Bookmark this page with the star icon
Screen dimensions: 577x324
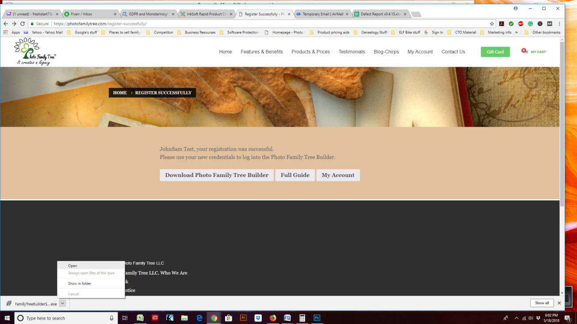[x=492, y=24]
